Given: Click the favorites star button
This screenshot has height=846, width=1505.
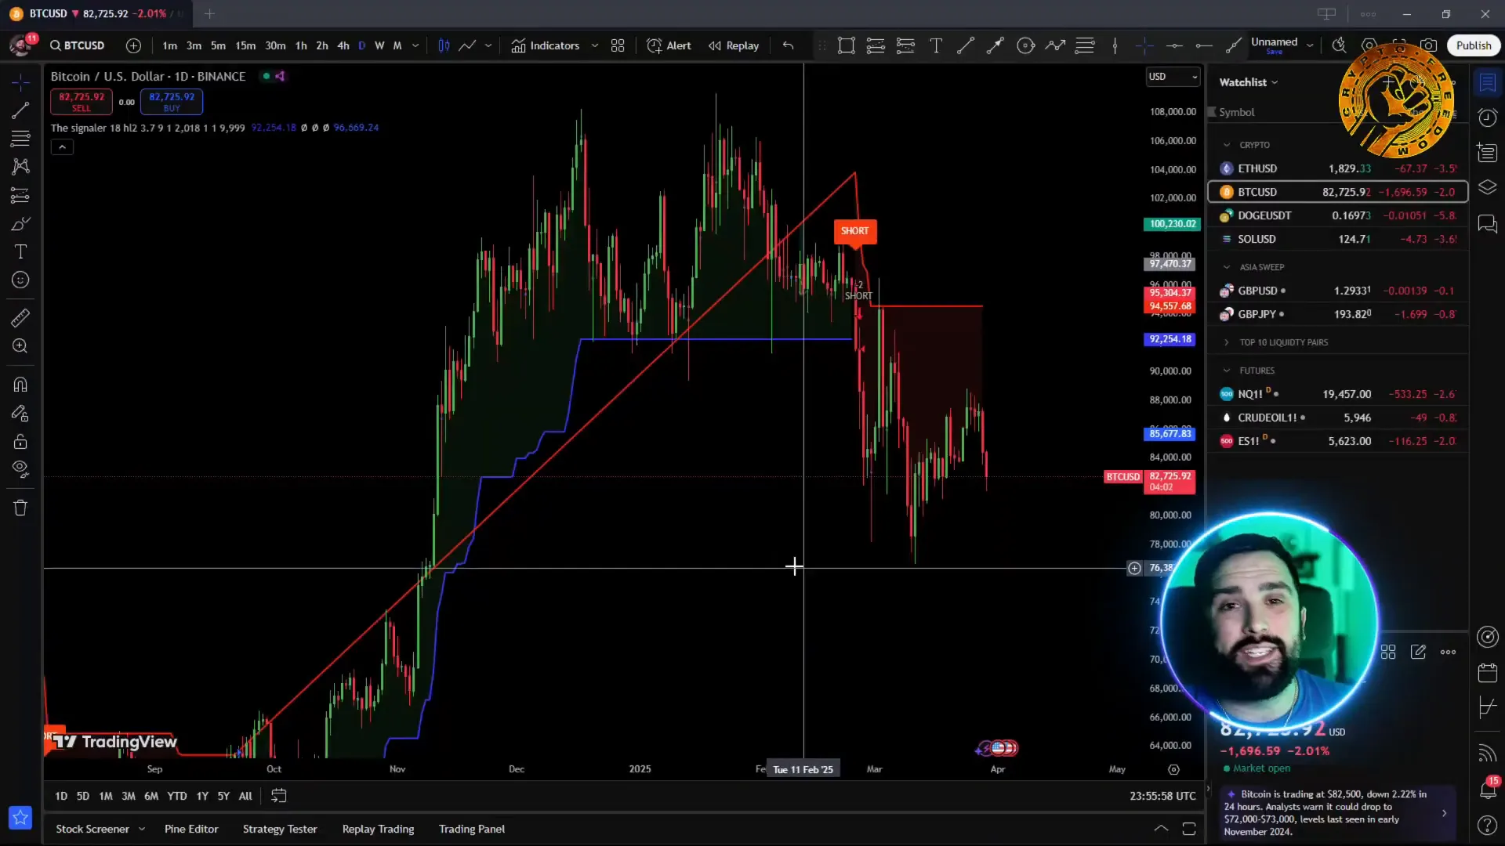Looking at the screenshot, I should click(20, 818).
